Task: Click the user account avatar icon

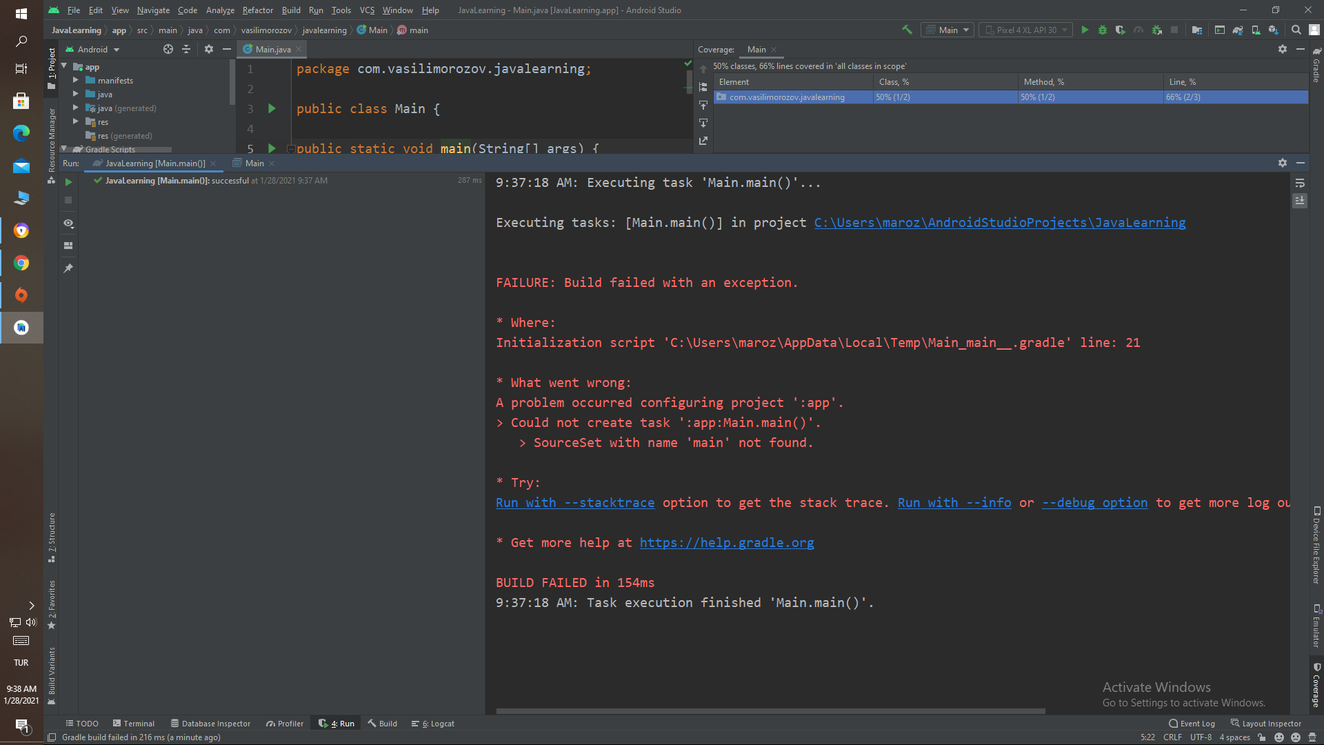Action: [x=1314, y=30]
